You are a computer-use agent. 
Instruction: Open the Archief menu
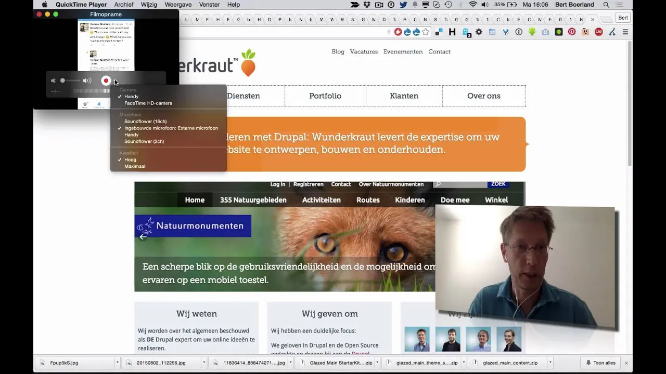coord(124,5)
